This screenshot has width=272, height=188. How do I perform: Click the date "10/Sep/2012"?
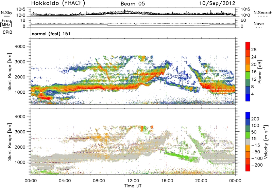217,3
